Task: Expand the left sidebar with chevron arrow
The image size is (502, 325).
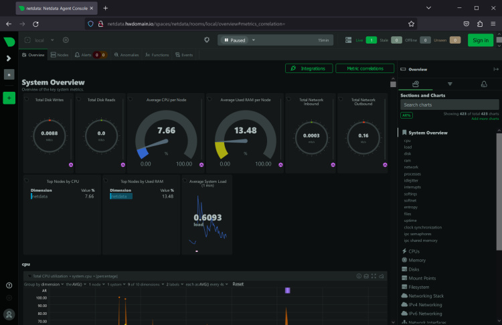Action: click(9, 58)
